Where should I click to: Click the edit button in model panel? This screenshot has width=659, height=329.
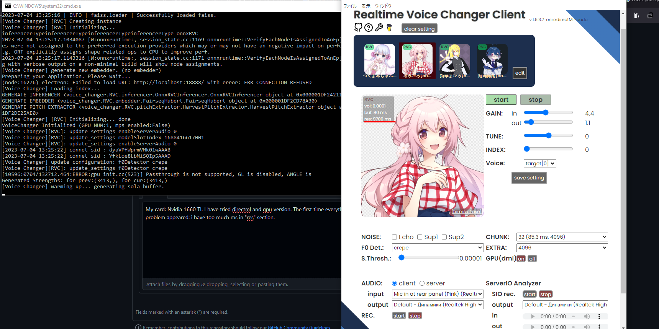520,73
